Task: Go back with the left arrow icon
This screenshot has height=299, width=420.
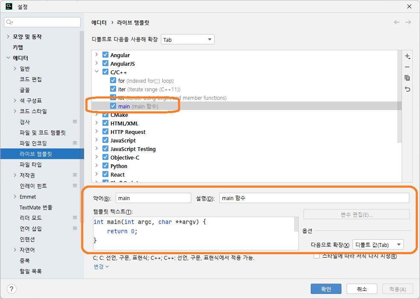Action: coord(397,22)
